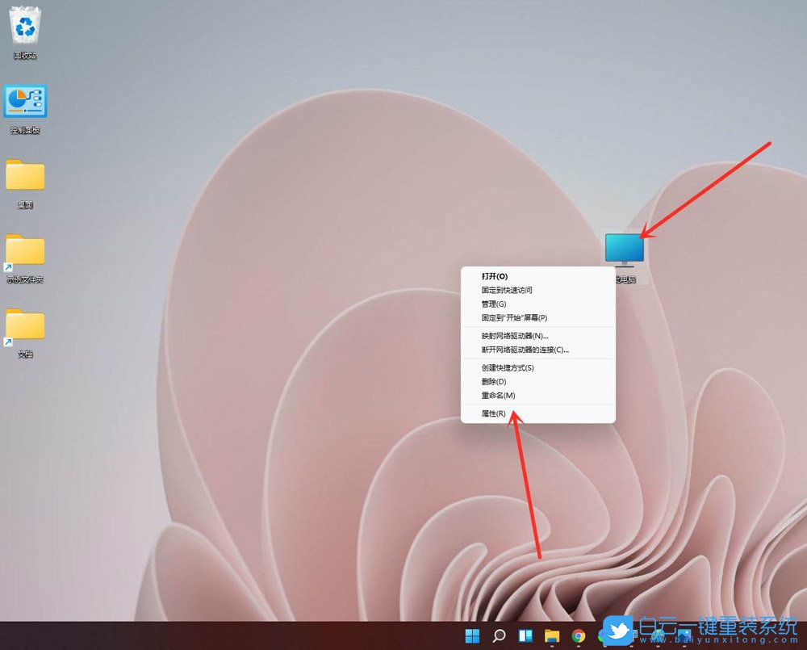Open the Windows Start button in taskbar

point(473,635)
